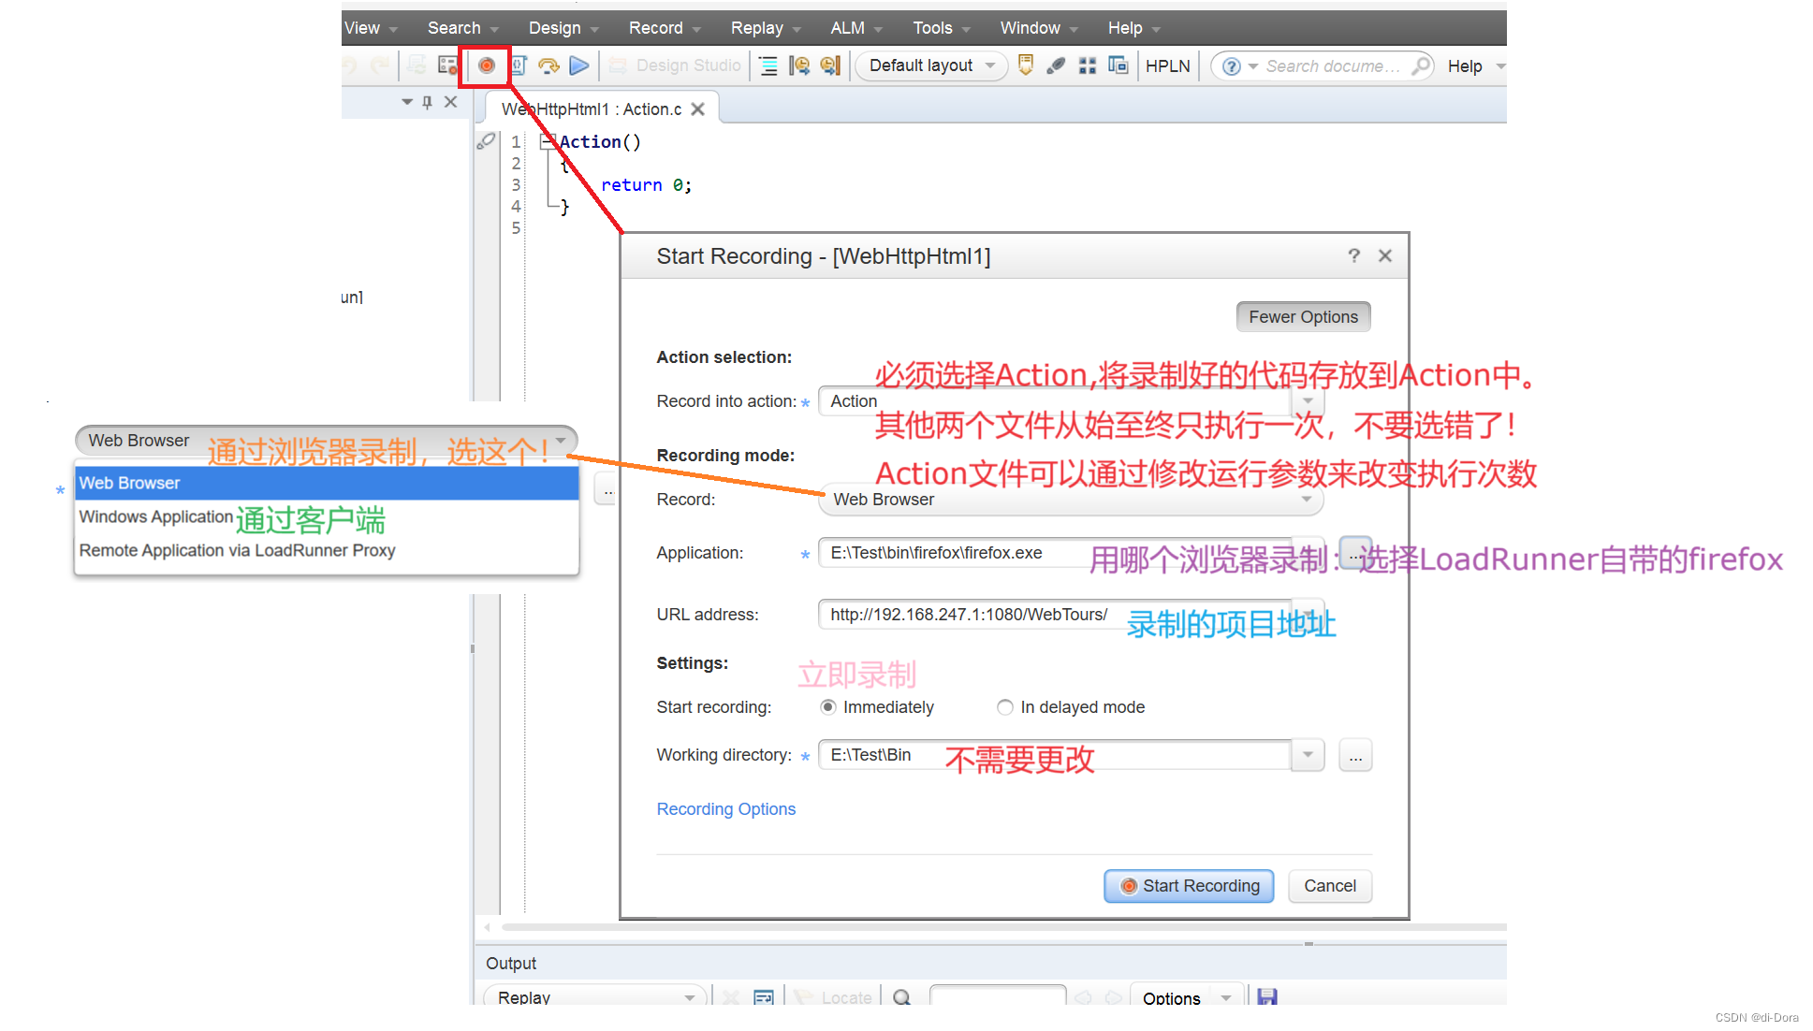
Task: Switch to the WebHttpHtml1 Action.c tab
Action: click(x=592, y=109)
